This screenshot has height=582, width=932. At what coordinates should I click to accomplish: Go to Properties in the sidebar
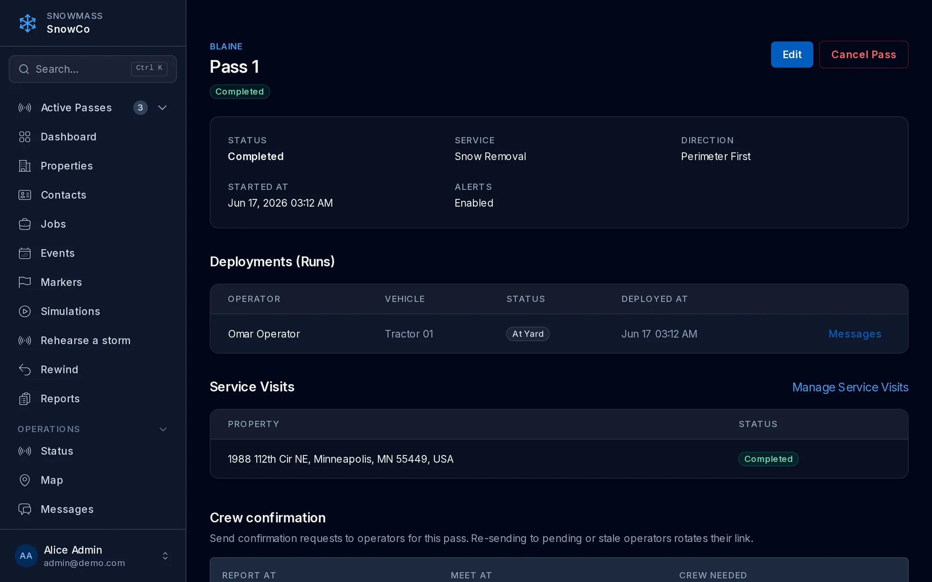(93, 166)
